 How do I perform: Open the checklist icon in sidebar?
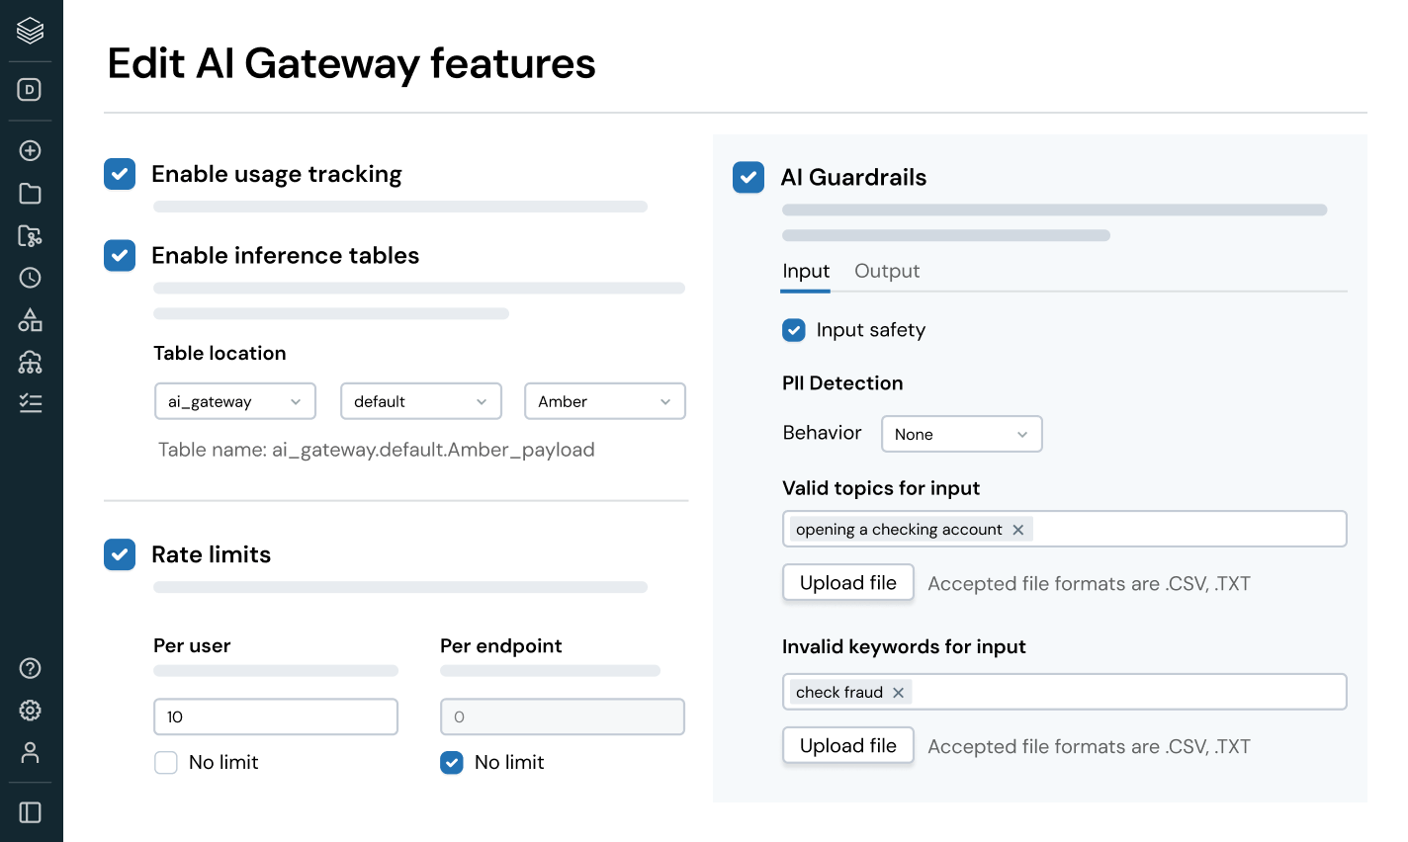coord(31,403)
